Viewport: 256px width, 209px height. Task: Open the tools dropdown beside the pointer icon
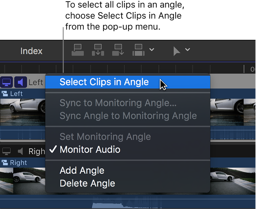click(x=187, y=50)
